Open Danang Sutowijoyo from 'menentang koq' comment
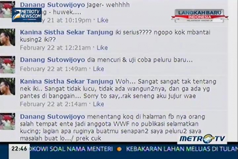Image resolution: width=238 pixels, height=159 pixels. coord(53,117)
